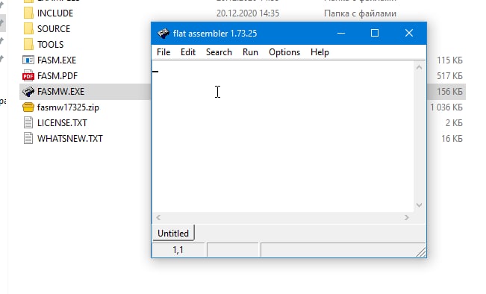Select the LICENSE.TXT file icon
The width and height of the screenshot is (486, 294).
[x=28, y=122]
